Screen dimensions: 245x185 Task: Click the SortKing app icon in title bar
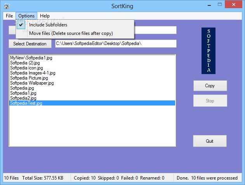[7, 6]
